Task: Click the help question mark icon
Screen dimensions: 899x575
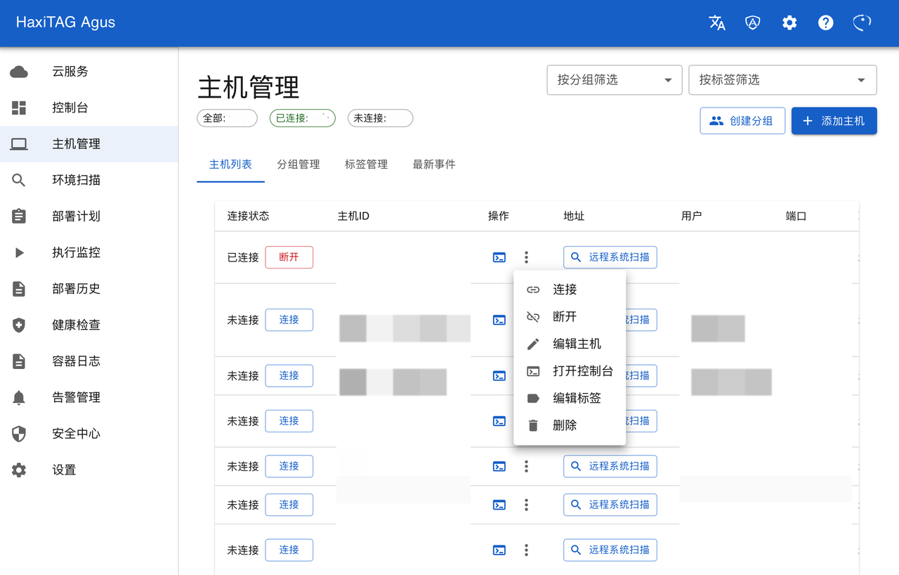Action: pyautogui.click(x=825, y=22)
